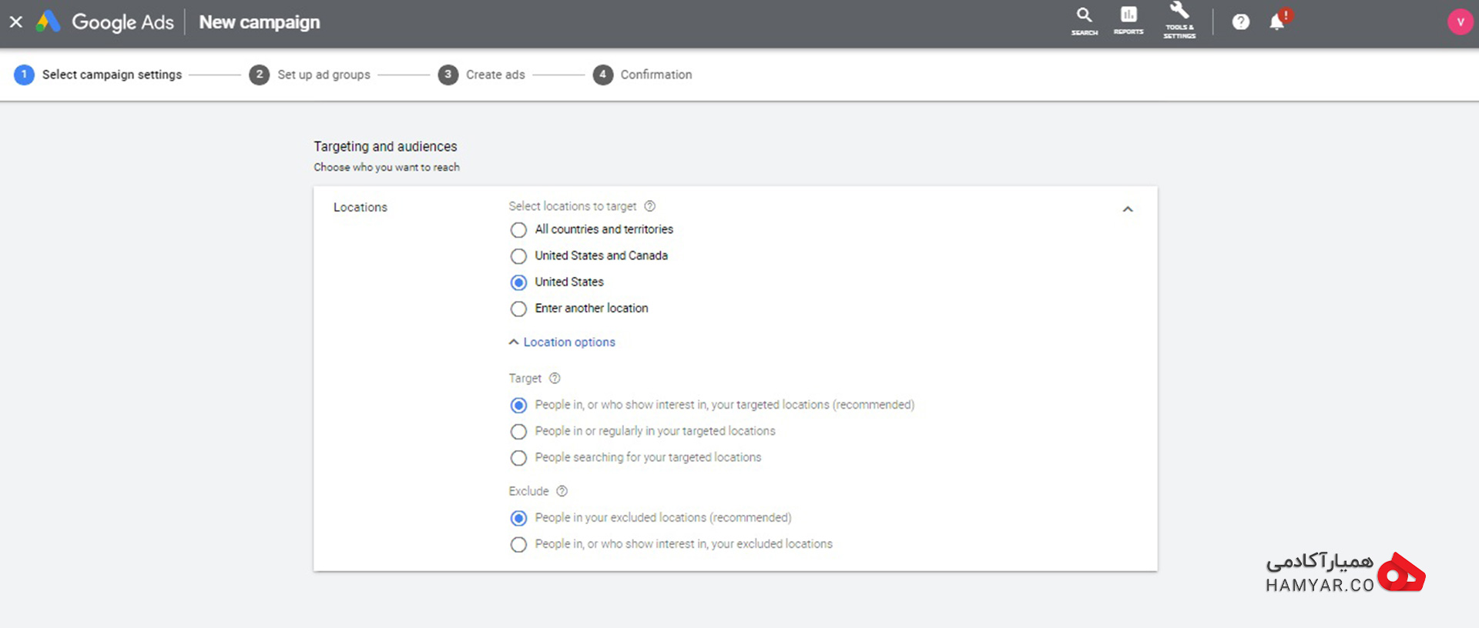The image size is (1479, 628).
Task: Open the Reports icon
Action: click(x=1129, y=22)
